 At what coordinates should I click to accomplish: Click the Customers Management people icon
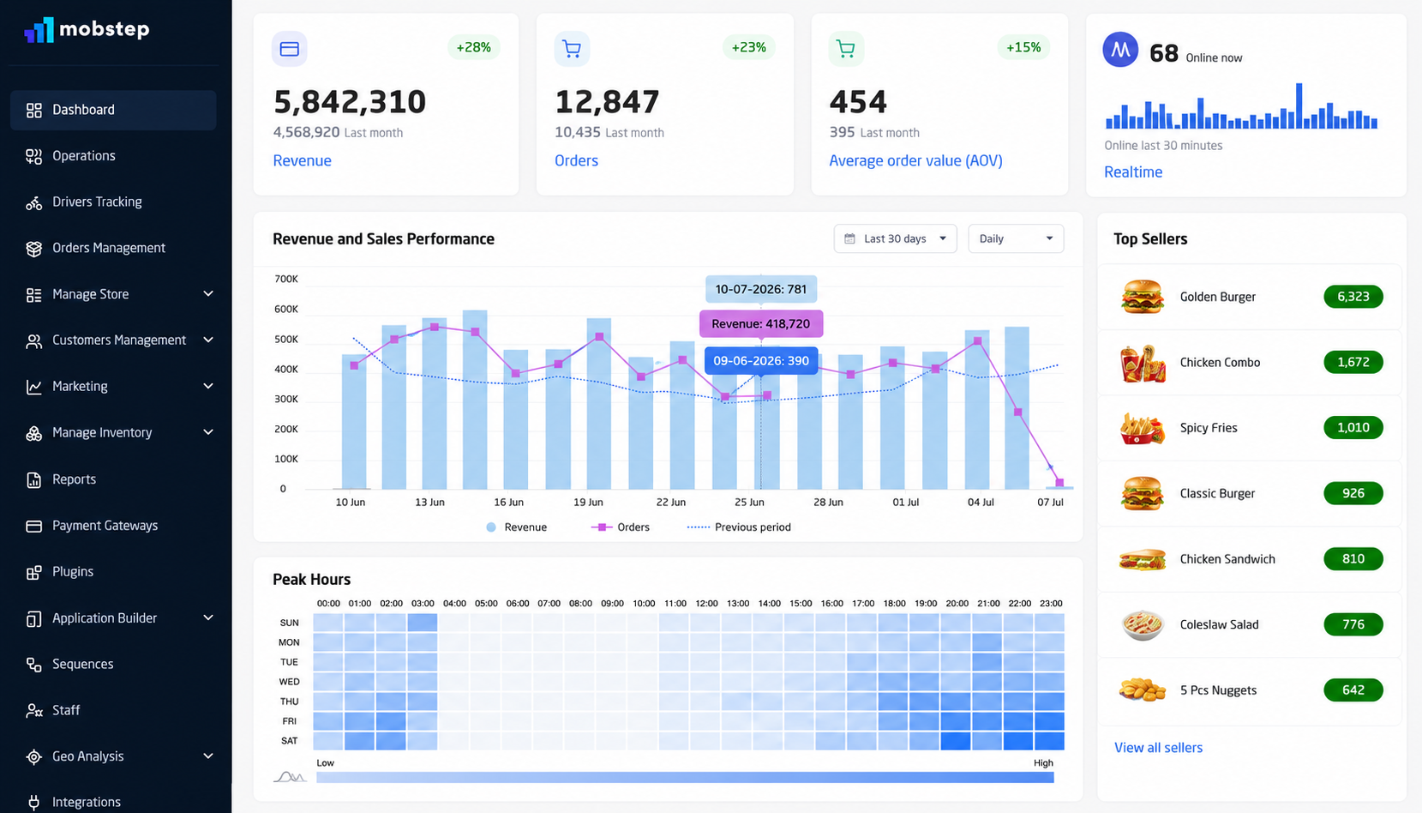[x=34, y=341]
